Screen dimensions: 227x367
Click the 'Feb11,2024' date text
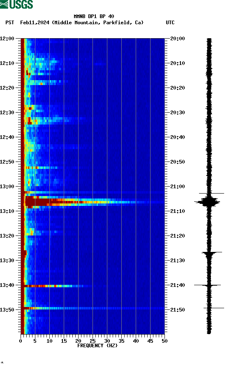pyautogui.click(x=35, y=23)
